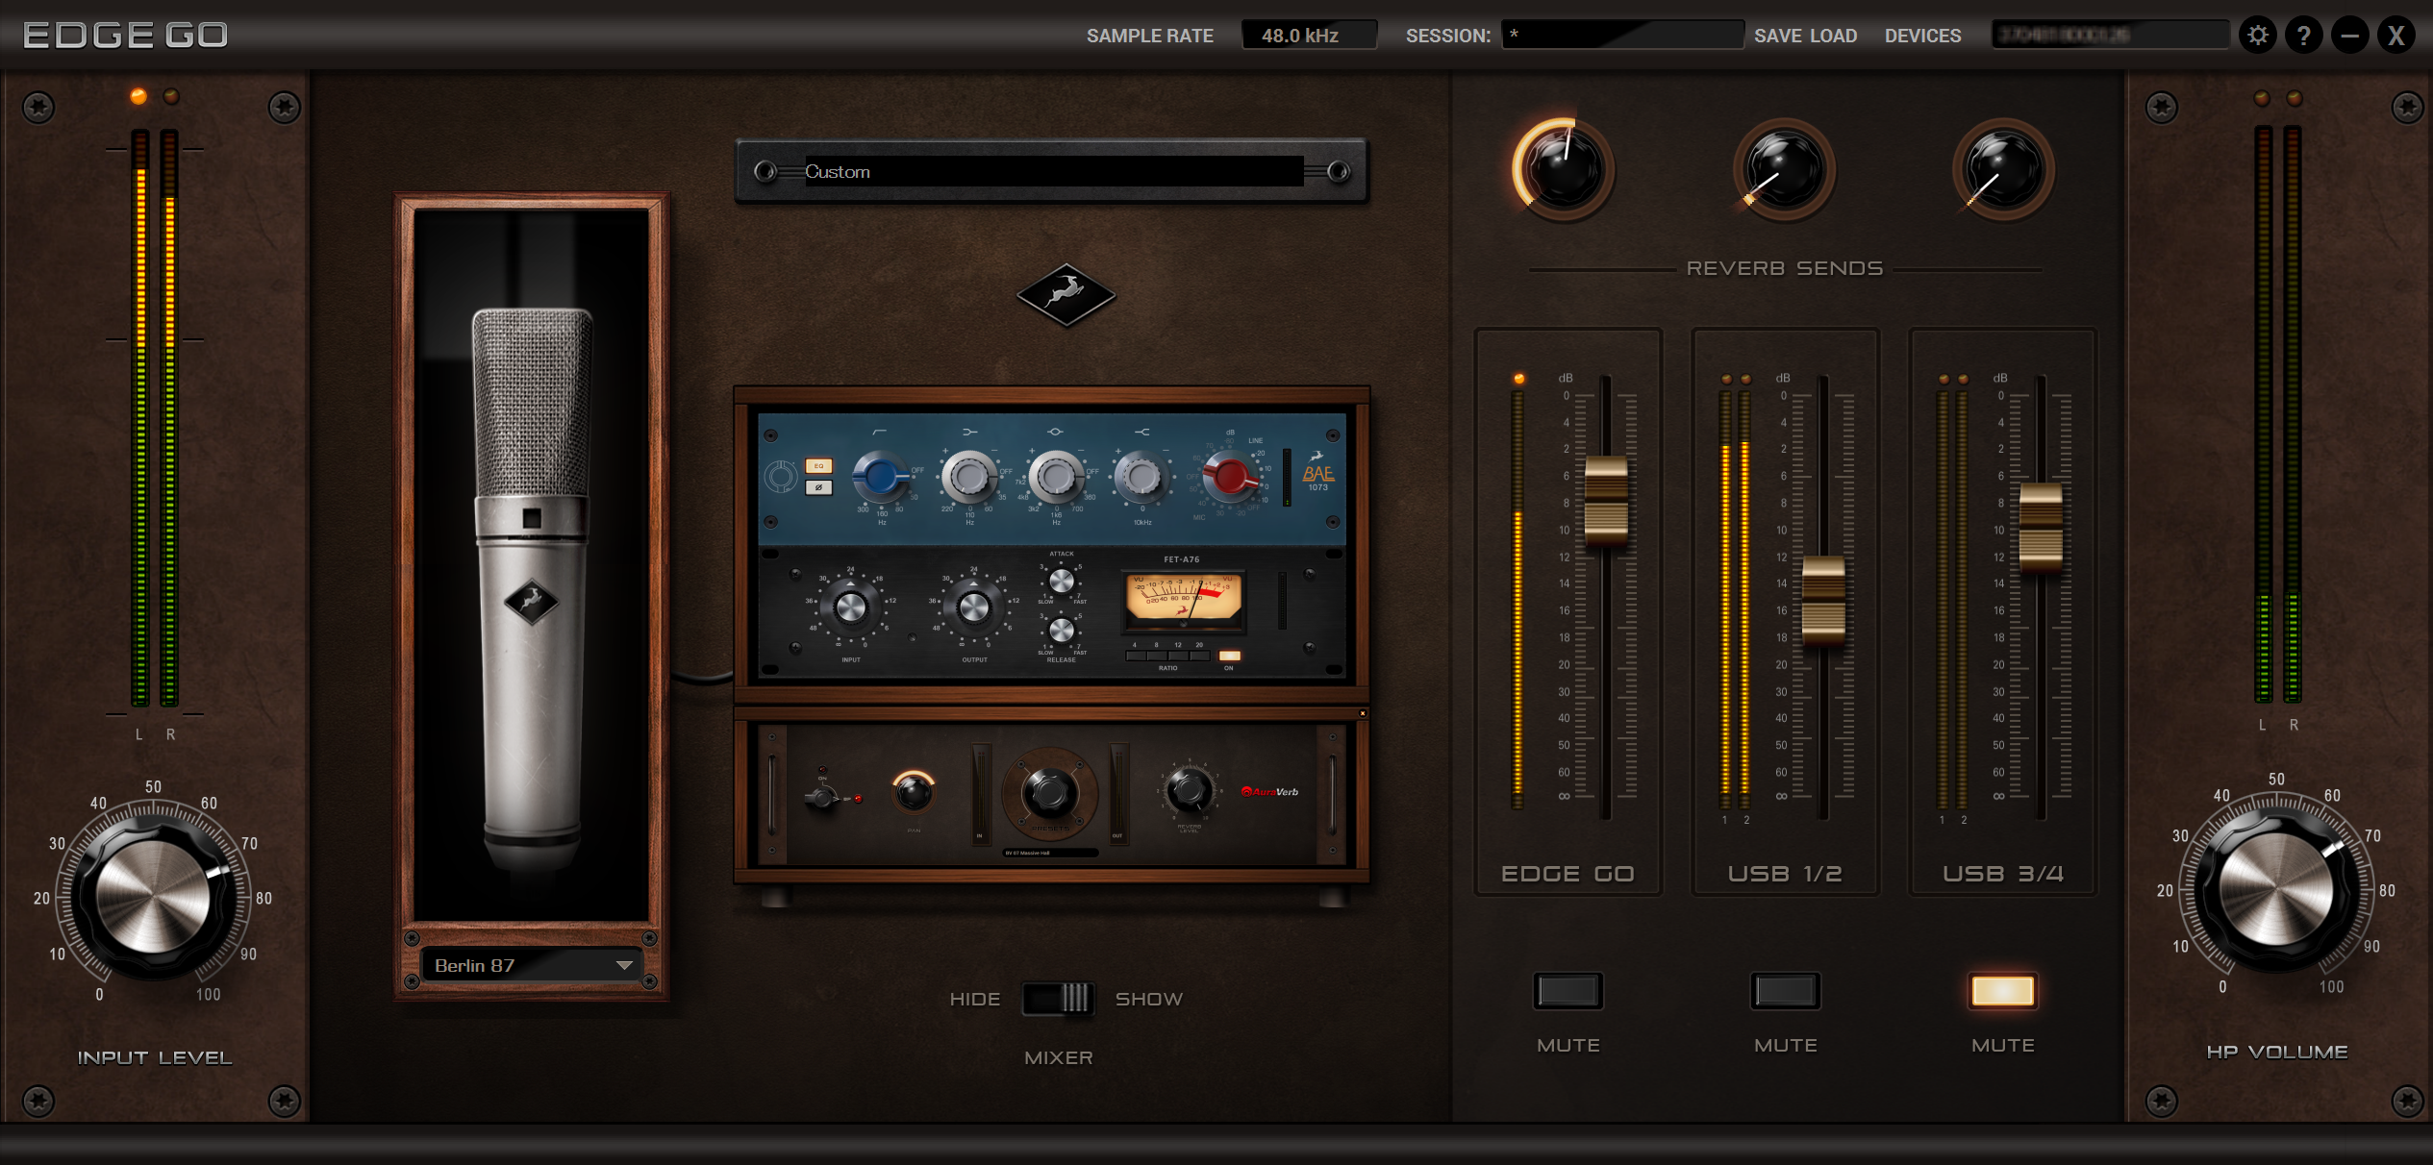Click the FET-A76 ATTACK knob

pos(1062,581)
